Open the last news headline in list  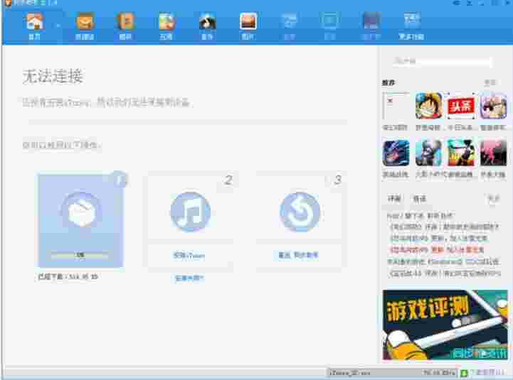tap(445, 273)
